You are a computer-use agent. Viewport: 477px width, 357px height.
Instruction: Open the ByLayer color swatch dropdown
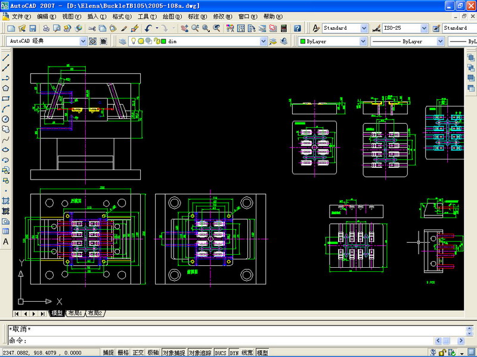363,42
